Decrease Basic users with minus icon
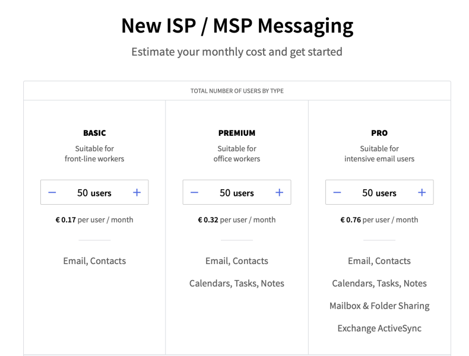 (52, 192)
